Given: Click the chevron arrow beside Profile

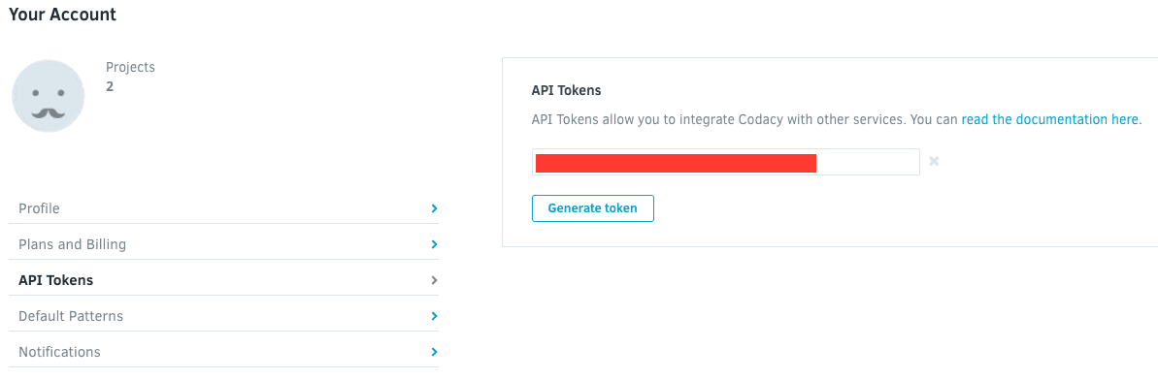Looking at the screenshot, I should click(434, 208).
